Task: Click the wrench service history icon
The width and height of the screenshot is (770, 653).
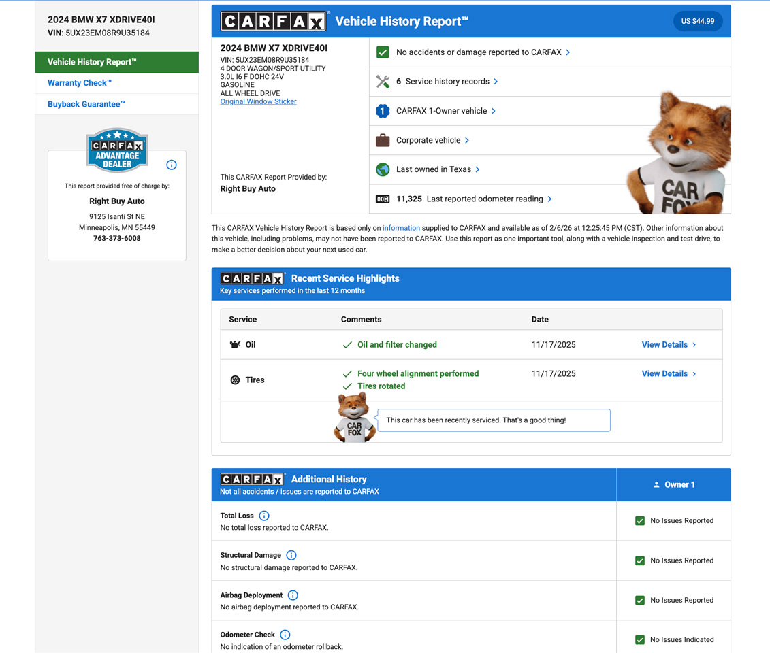Action: click(x=383, y=82)
